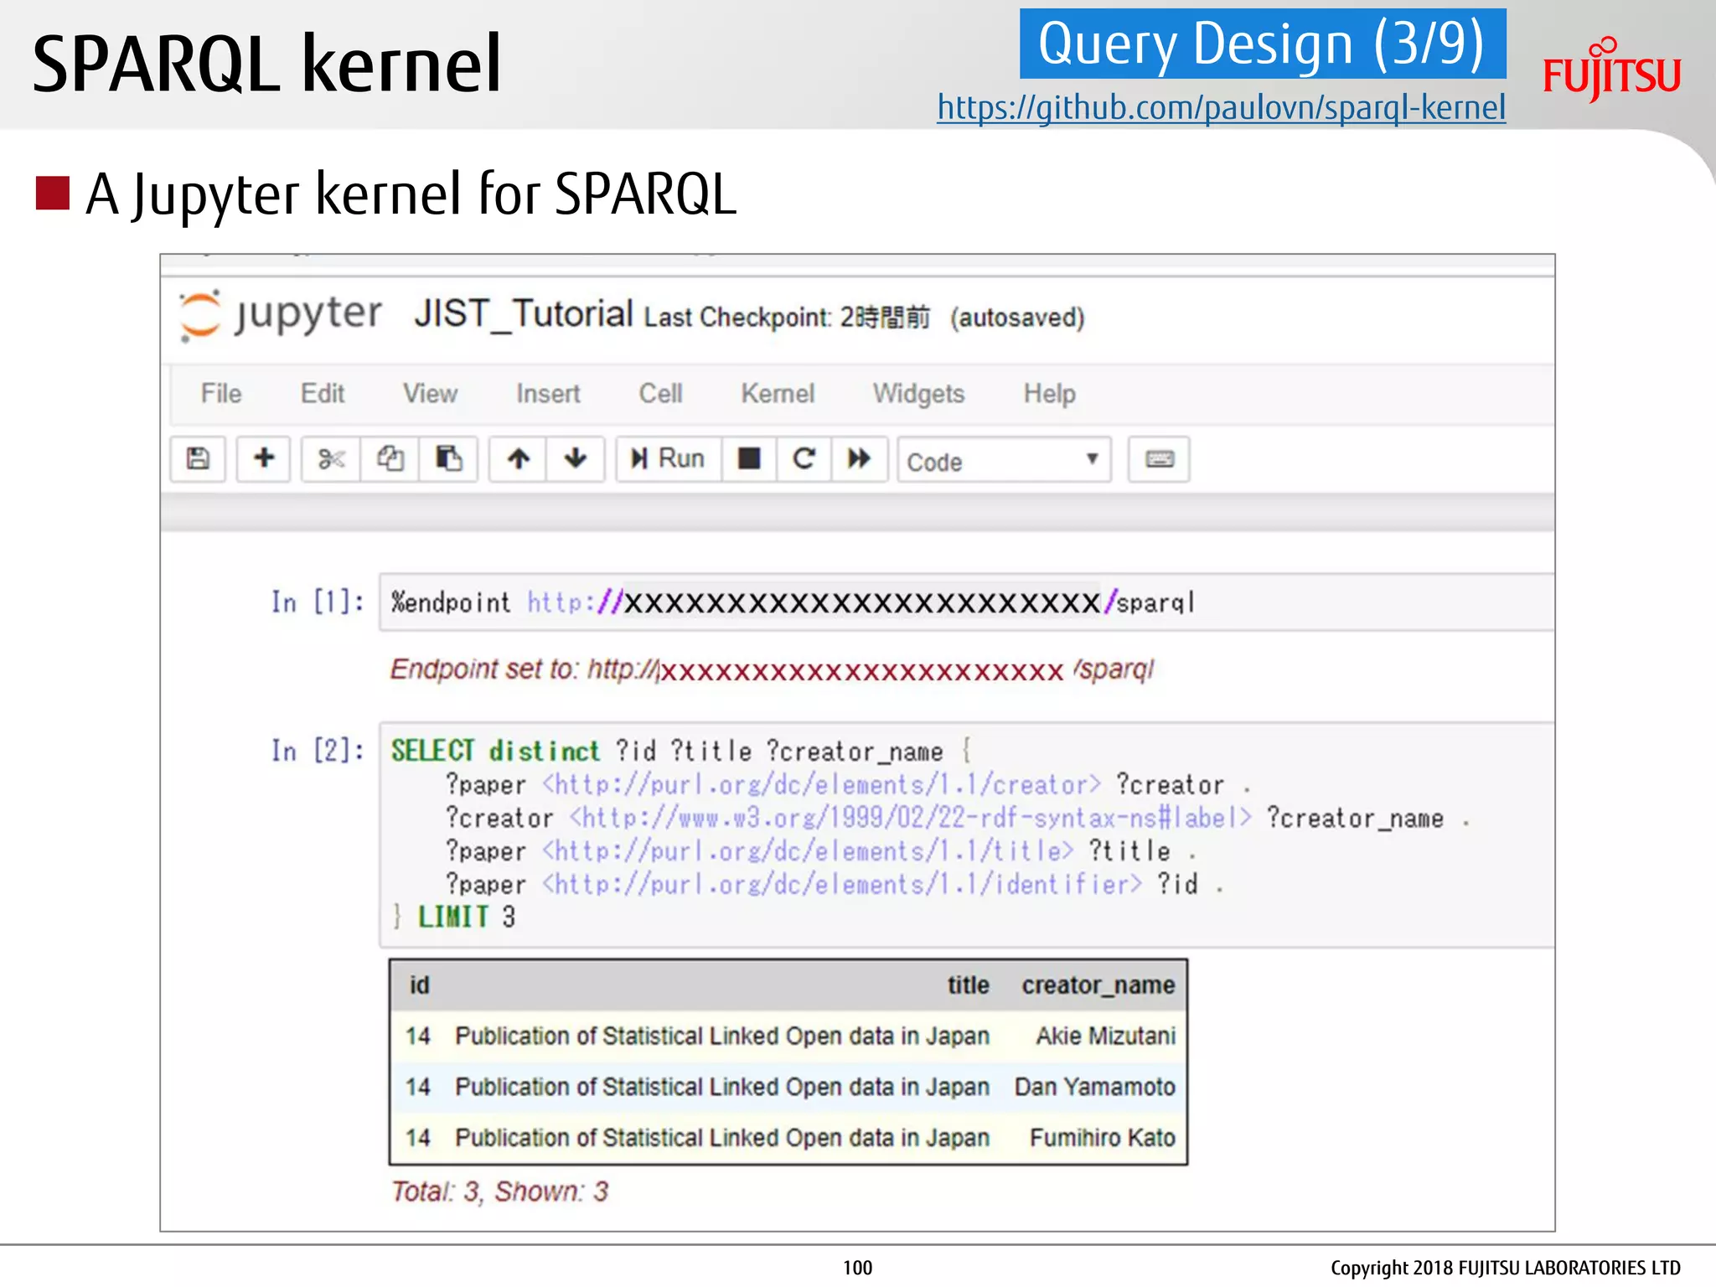Click the title column header

[x=968, y=985]
